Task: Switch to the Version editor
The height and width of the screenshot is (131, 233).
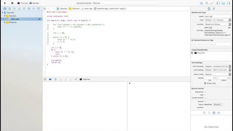Action: [x=212, y=3]
